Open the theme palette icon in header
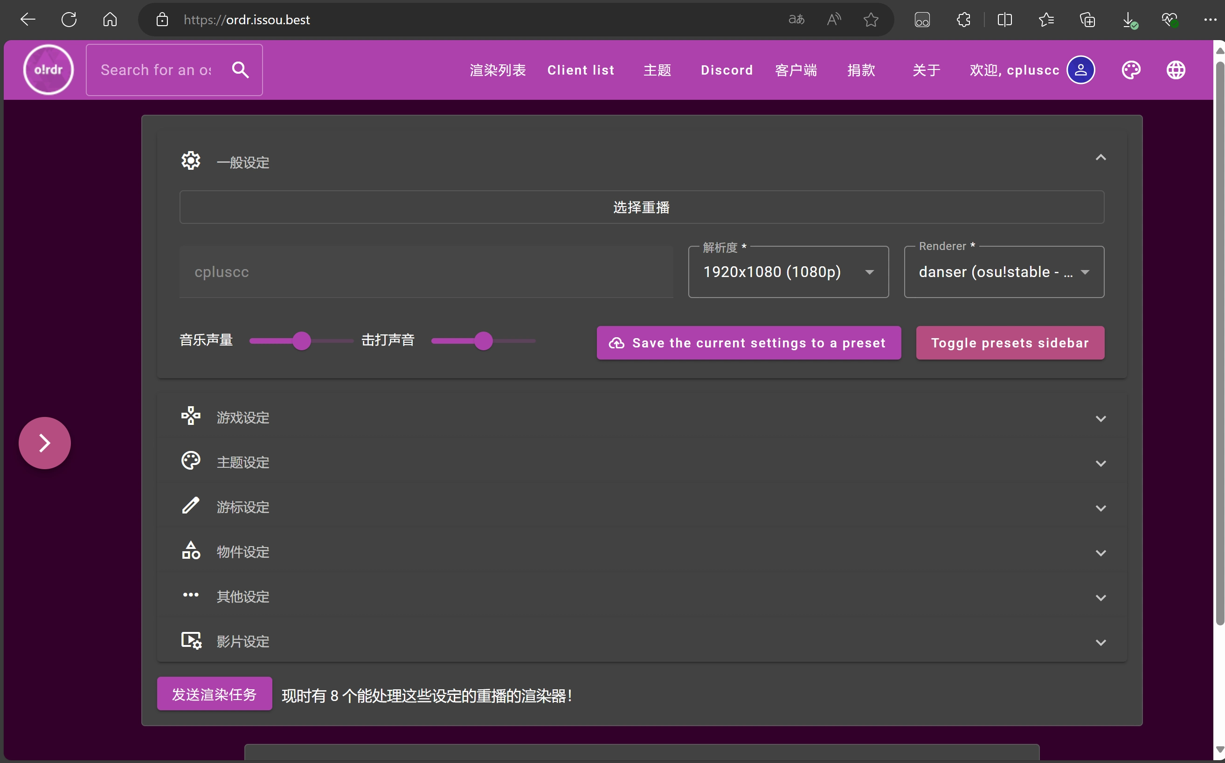The image size is (1225, 763). point(1131,69)
